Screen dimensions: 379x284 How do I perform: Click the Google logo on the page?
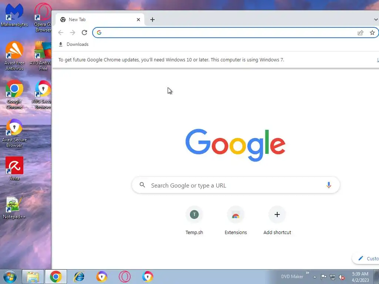coord(235,145)
